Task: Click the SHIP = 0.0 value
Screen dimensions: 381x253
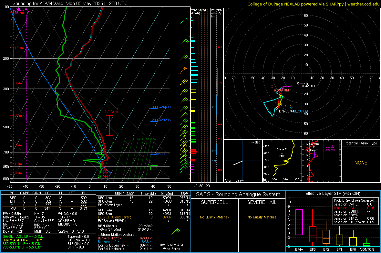Action: [76, 247]
